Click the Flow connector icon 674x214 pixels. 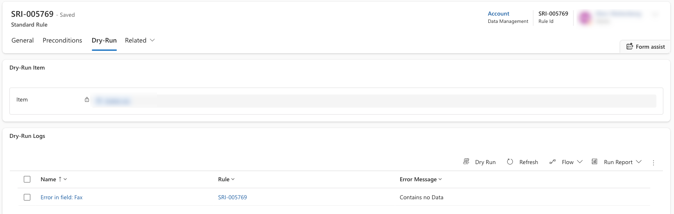[x=553, y=162]
